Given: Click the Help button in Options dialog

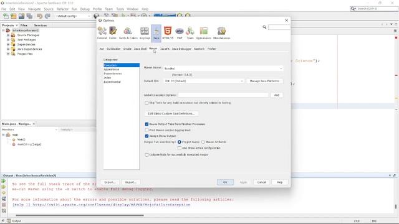Looking at the screenshot, I should (280, 182).
